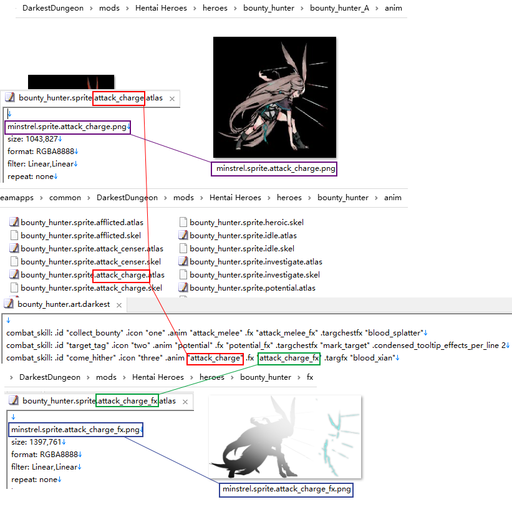Click blank file icon of afflicted.skel

coord(14,235)
